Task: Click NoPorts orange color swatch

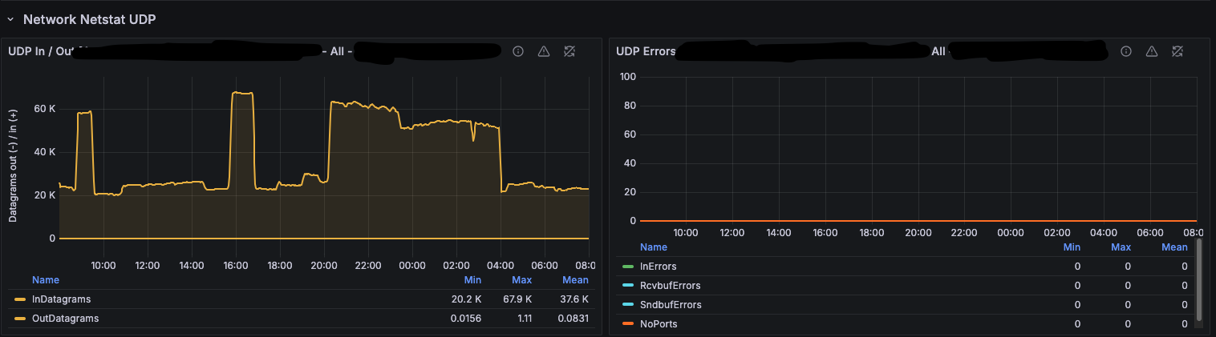Action: tap(628, 324)
